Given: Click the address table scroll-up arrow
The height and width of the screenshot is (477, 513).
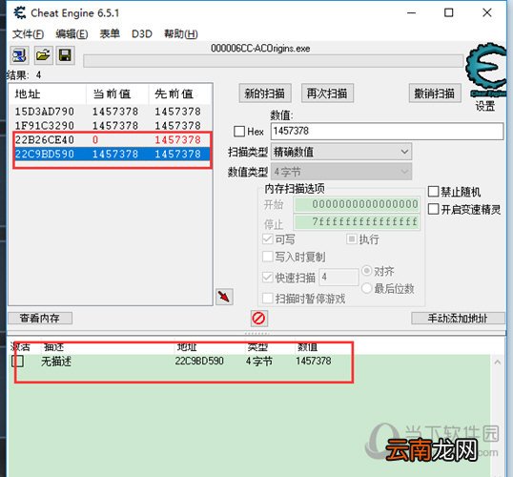Looking at the screenshot, I should (x=498, y=363).
